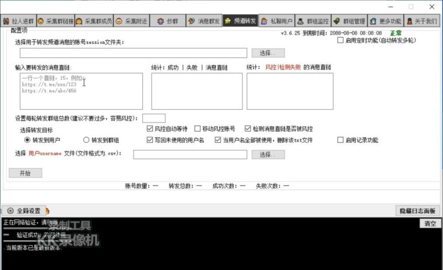Minimize the application window

pyautogui.click(x=391, y=7)
